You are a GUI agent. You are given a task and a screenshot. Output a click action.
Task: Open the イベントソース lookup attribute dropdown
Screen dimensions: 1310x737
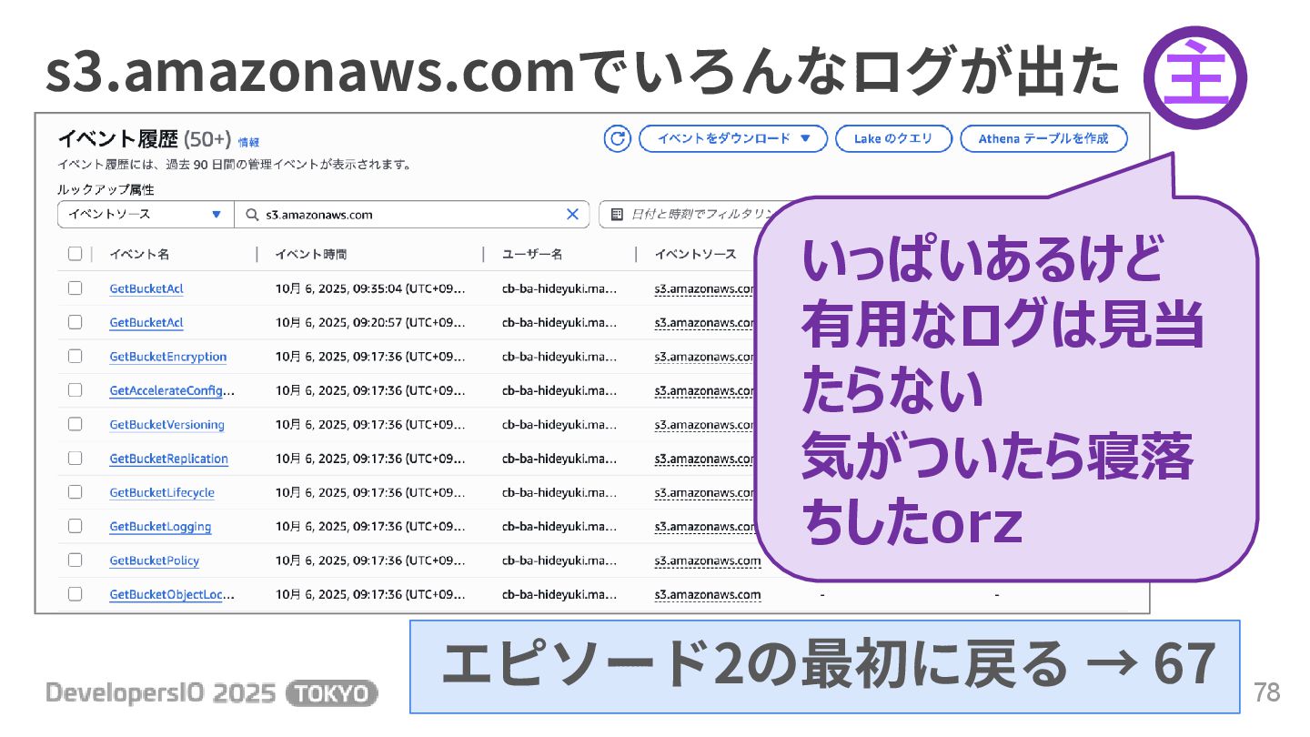(x=146, y=215)
